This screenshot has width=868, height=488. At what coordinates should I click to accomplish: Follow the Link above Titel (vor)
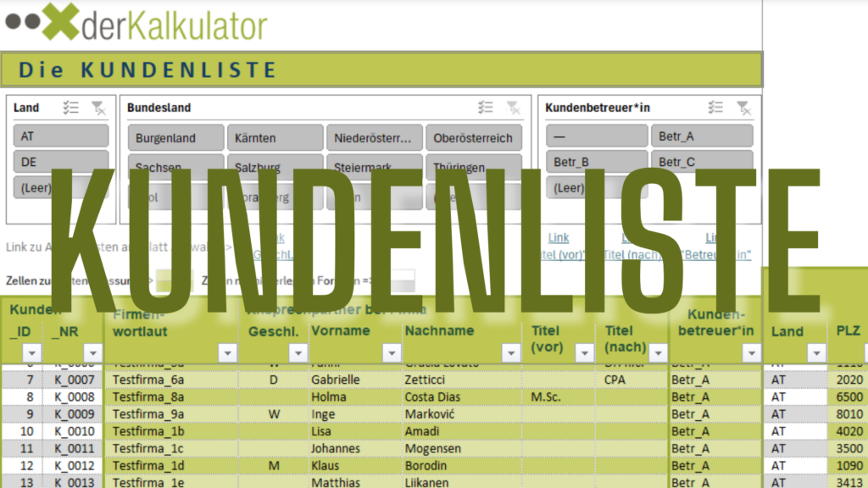pos(559,238)
